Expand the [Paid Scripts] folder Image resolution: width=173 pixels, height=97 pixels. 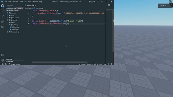(15, 18)
